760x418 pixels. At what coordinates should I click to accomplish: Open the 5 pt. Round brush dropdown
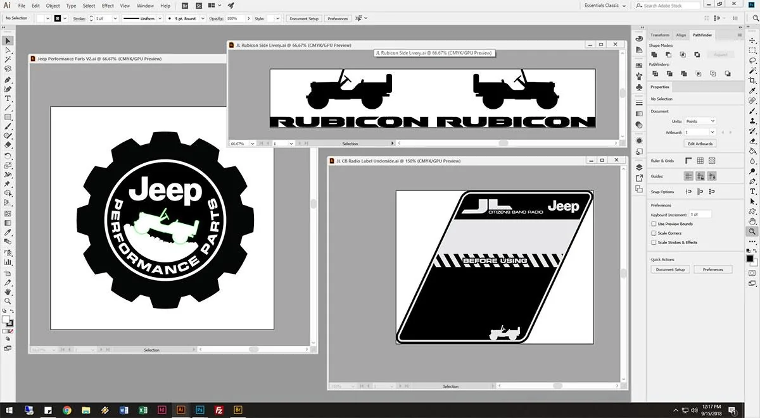pos(203,18)
